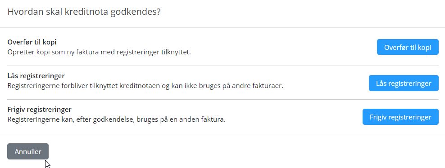Choose the blue Lås registreringer button
The height and width of the screenshot is (168, 445).
coord(404,83)
